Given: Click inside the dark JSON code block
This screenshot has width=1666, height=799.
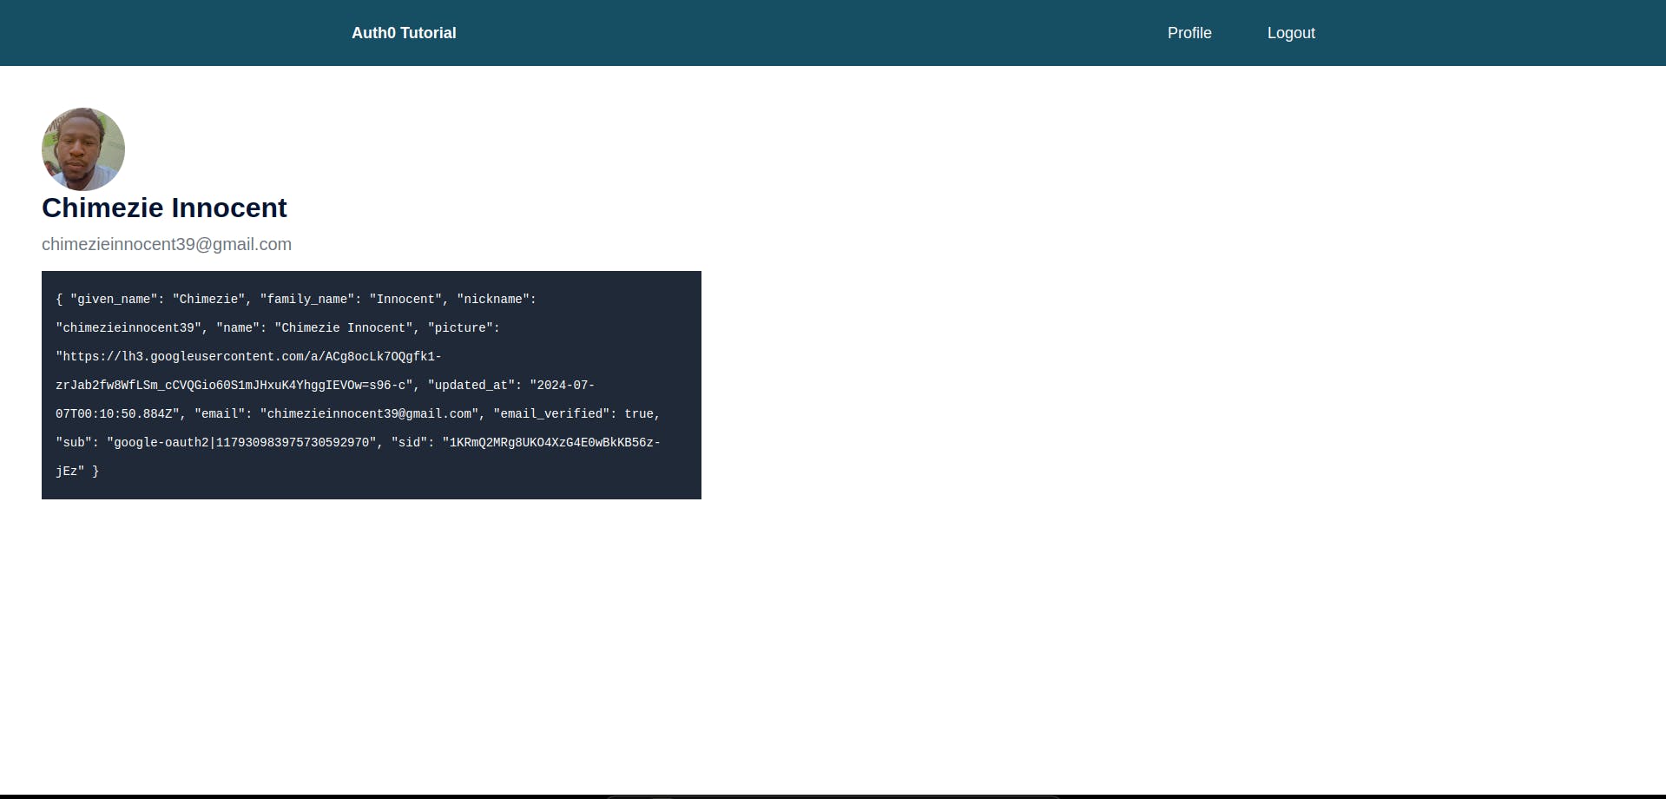Looking at the screenshot, I should tap(371, 385).
